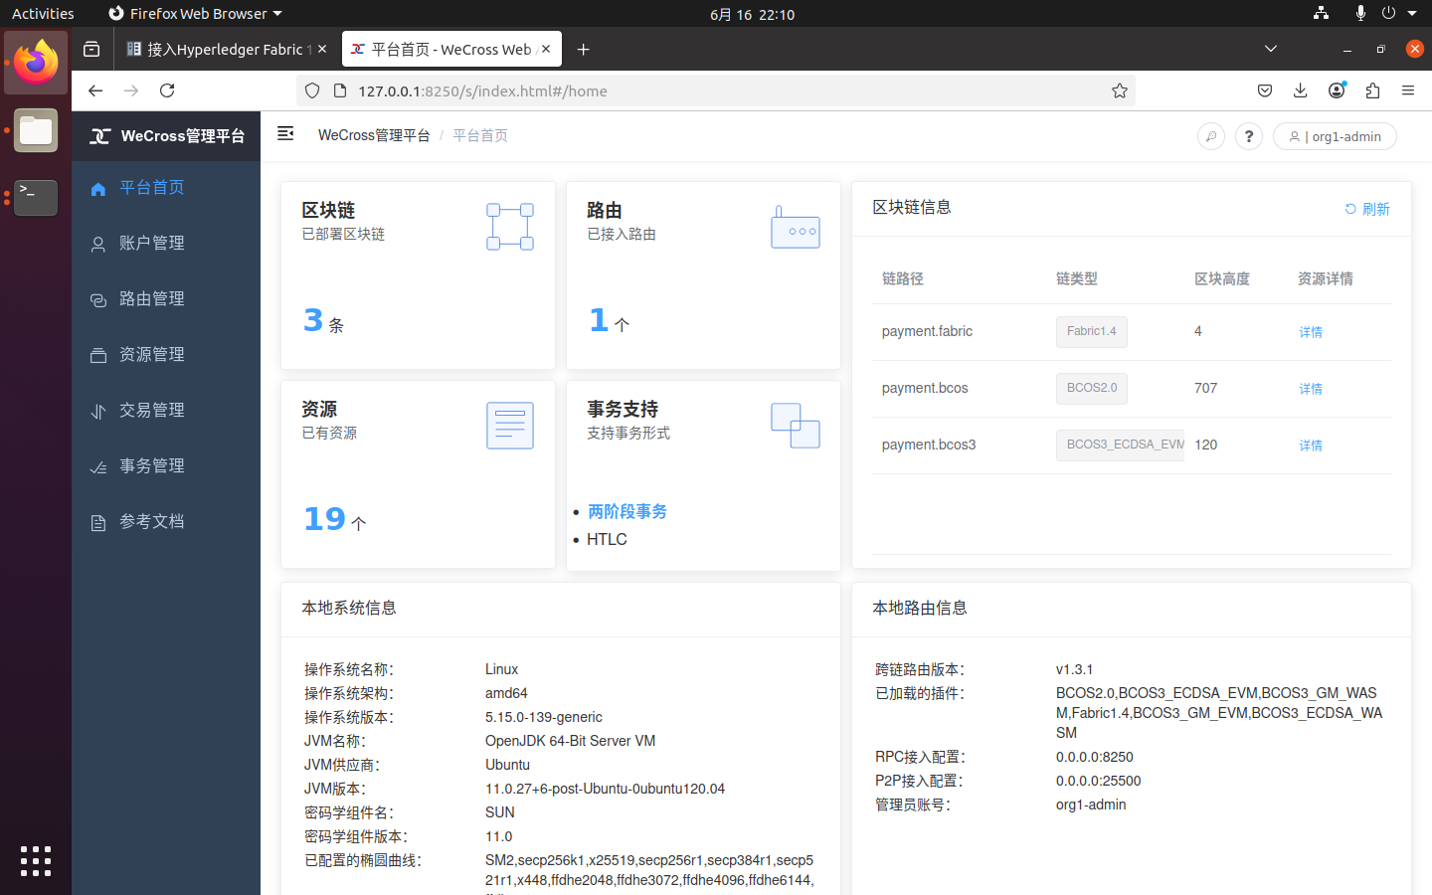Click payment.bcos chain path
Image resolution: width=1432 pixels, height=895 pixels.
click(925, 388)
